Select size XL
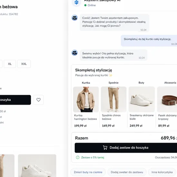 pos(10,64)
